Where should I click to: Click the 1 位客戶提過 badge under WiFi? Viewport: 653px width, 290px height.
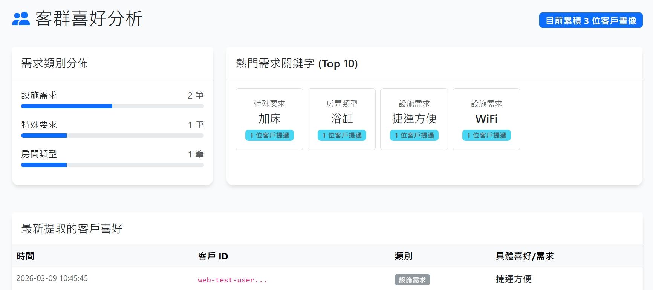(x=486, y=135)
